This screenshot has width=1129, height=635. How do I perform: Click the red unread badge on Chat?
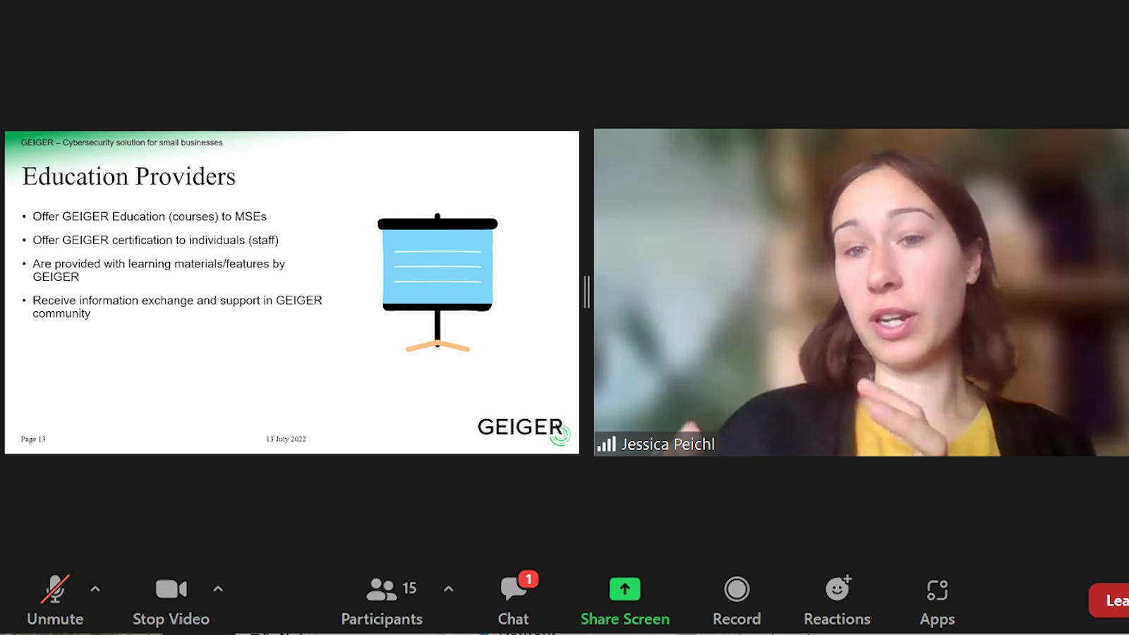click(529, 579)
